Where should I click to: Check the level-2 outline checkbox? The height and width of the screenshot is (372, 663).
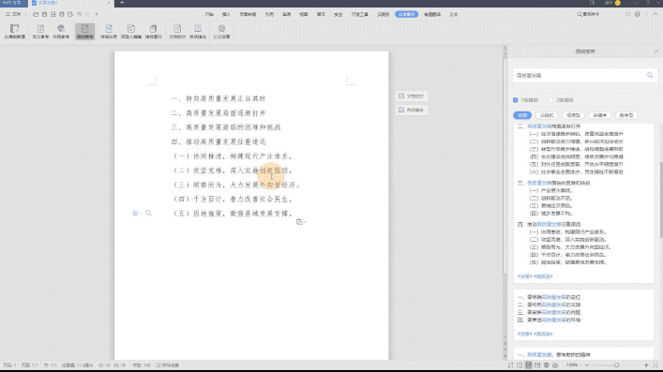coord(550,100)
